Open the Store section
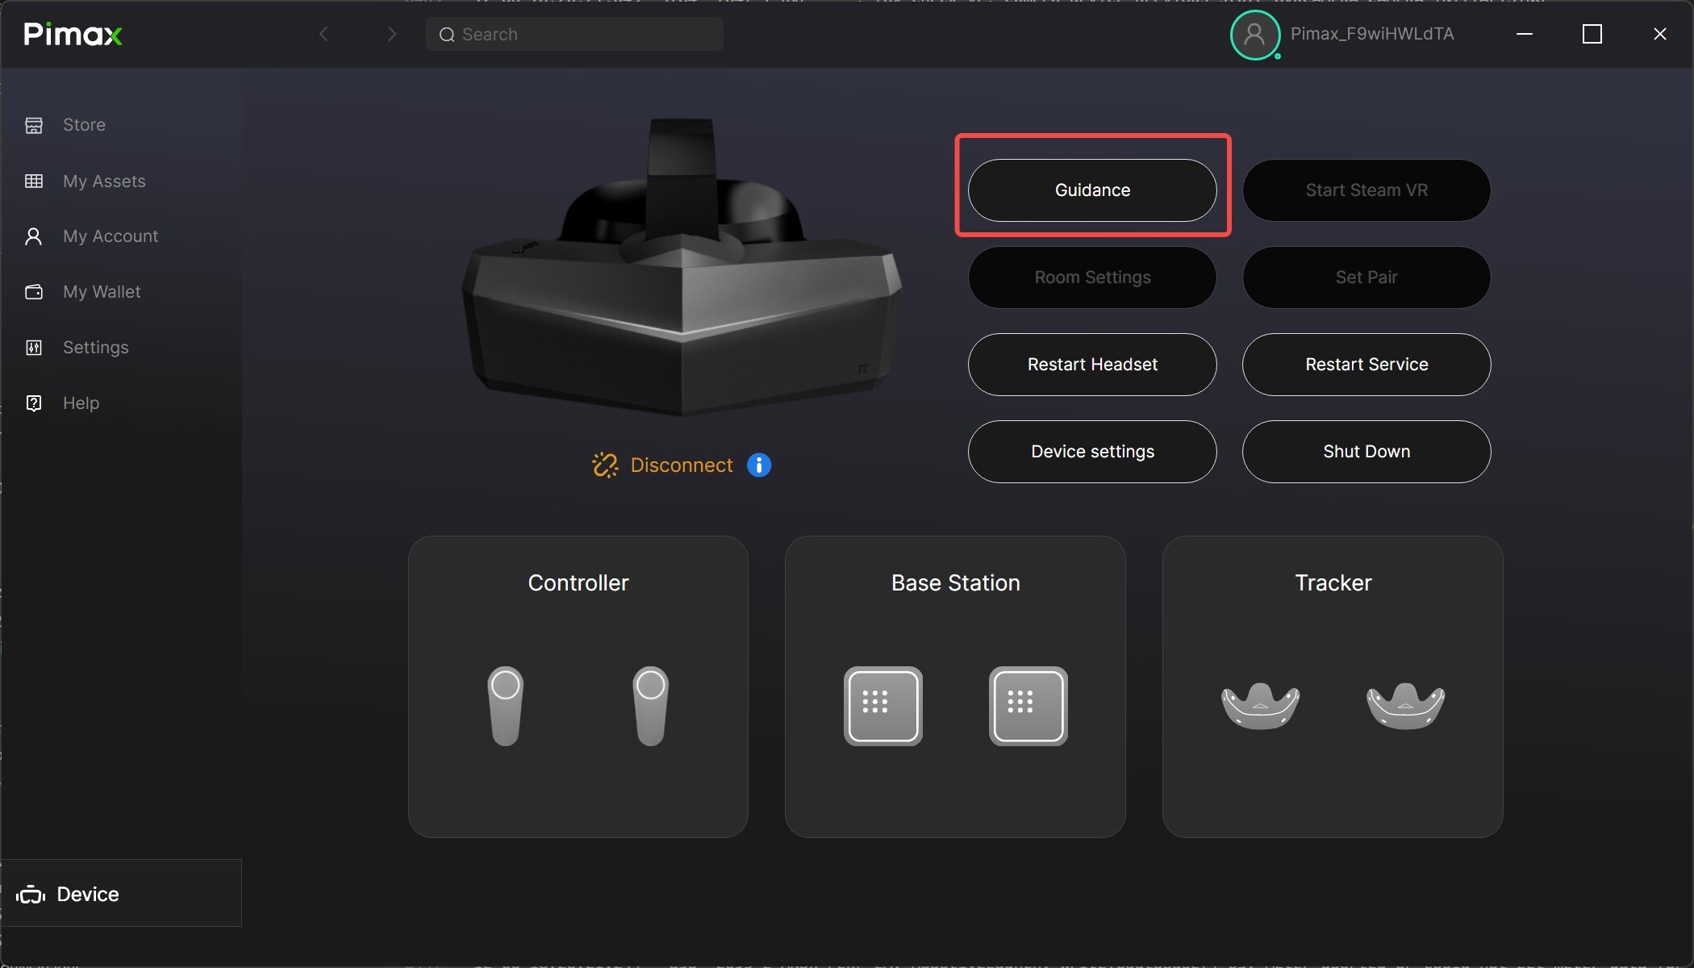Screen dimensions: 1694x968 [x=84, y=125]
